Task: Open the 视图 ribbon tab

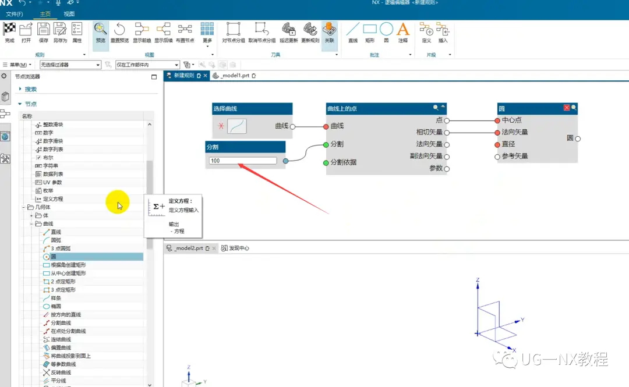Action: point(69,14)
